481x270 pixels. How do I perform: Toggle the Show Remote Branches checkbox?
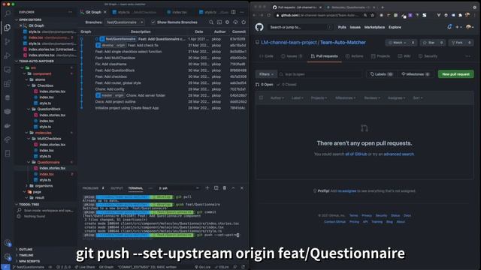pos(153,22)
